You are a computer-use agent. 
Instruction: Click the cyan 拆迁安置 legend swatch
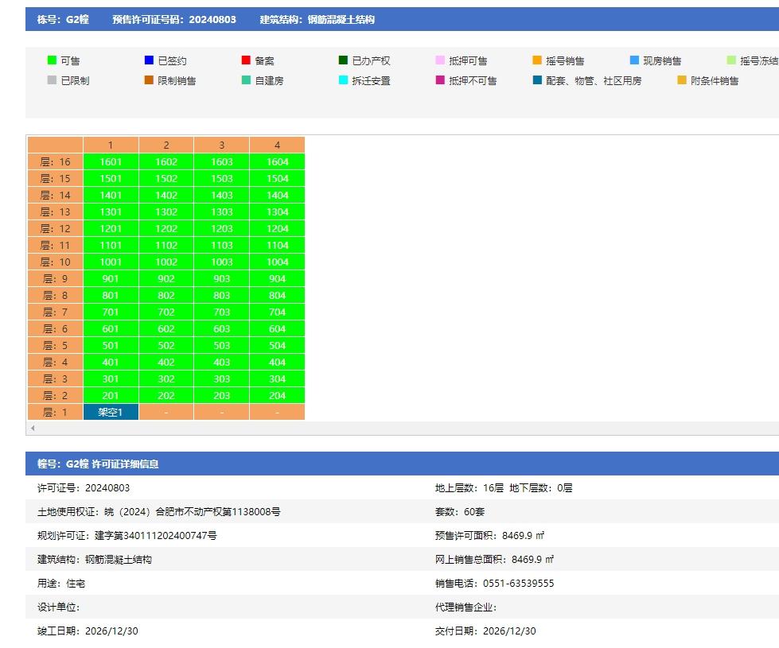pyautogui.click(x=343, y=80)
